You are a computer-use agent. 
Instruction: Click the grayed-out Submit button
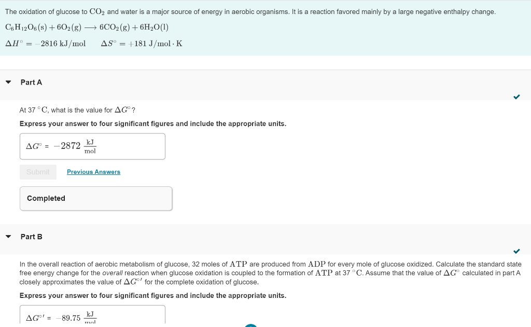pos(38,171)
